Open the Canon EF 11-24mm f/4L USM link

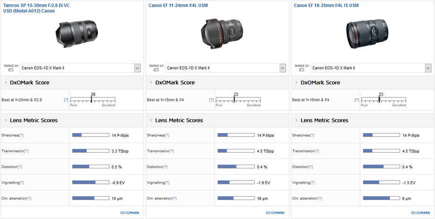178,5
